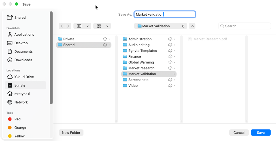Click cloud download icon beside Video
Viewport: 276px width, 141px height.
point(170,85)
